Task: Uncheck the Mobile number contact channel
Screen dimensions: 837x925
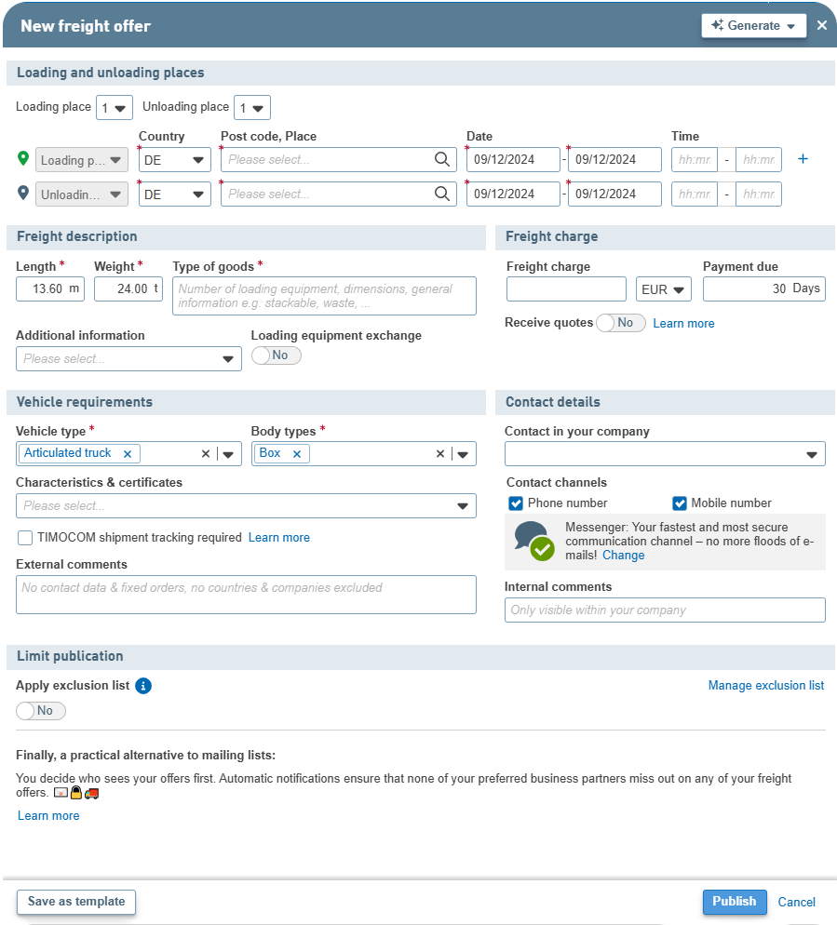Action: [x=680, y=503]
